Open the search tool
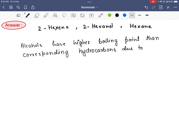 point(18,7)
